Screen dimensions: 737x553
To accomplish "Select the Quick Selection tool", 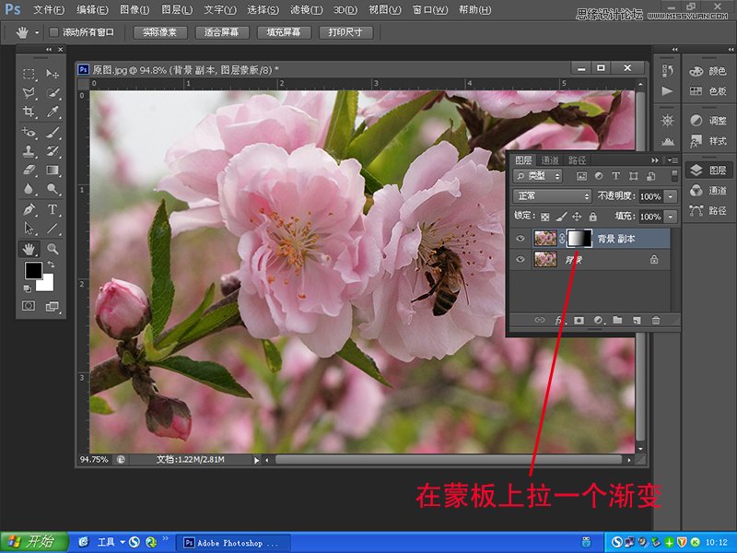I will [53, 93].
